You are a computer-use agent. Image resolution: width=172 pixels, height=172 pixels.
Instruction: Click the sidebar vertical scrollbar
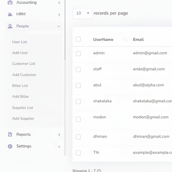[65, 30]
